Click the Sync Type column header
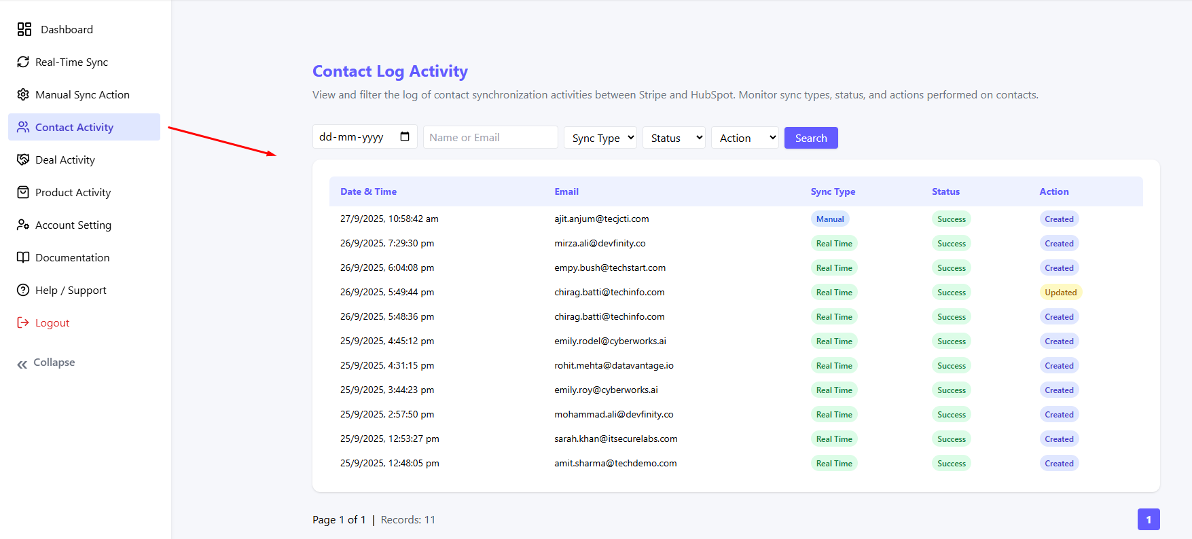The image size is (1192, 539). pos(833,191)
